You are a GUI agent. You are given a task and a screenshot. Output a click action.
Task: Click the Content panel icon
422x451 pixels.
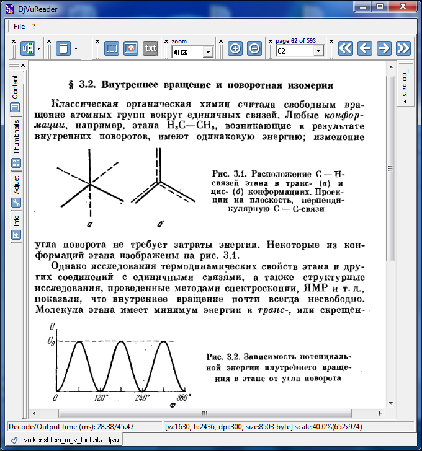(15, 108)
